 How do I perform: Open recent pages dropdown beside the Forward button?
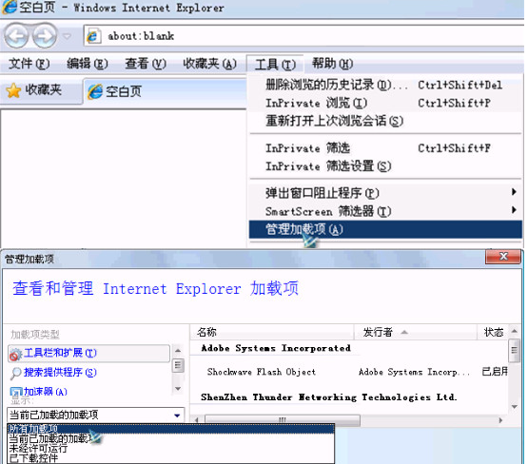click(68, 36)
